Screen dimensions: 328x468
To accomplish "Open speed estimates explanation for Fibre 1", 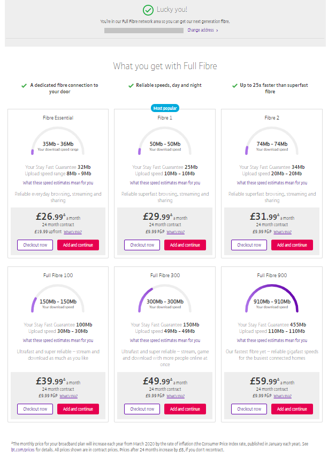I will click(165, 183).
